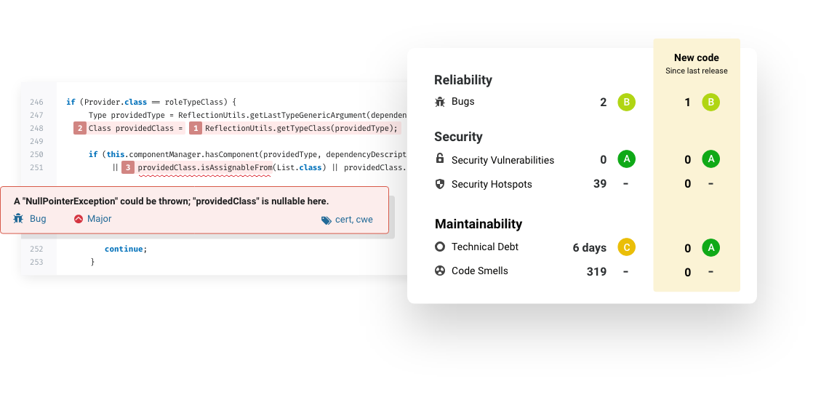Click the open padlock Security Vulnerabilities icon
The height and width of the screenshot is (400, 829).
439,159
